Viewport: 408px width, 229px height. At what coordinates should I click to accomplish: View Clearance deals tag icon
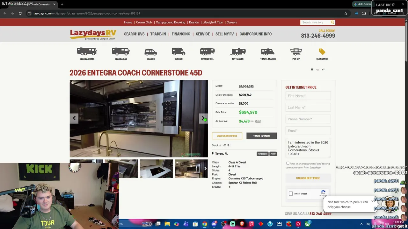coord(322,52)
